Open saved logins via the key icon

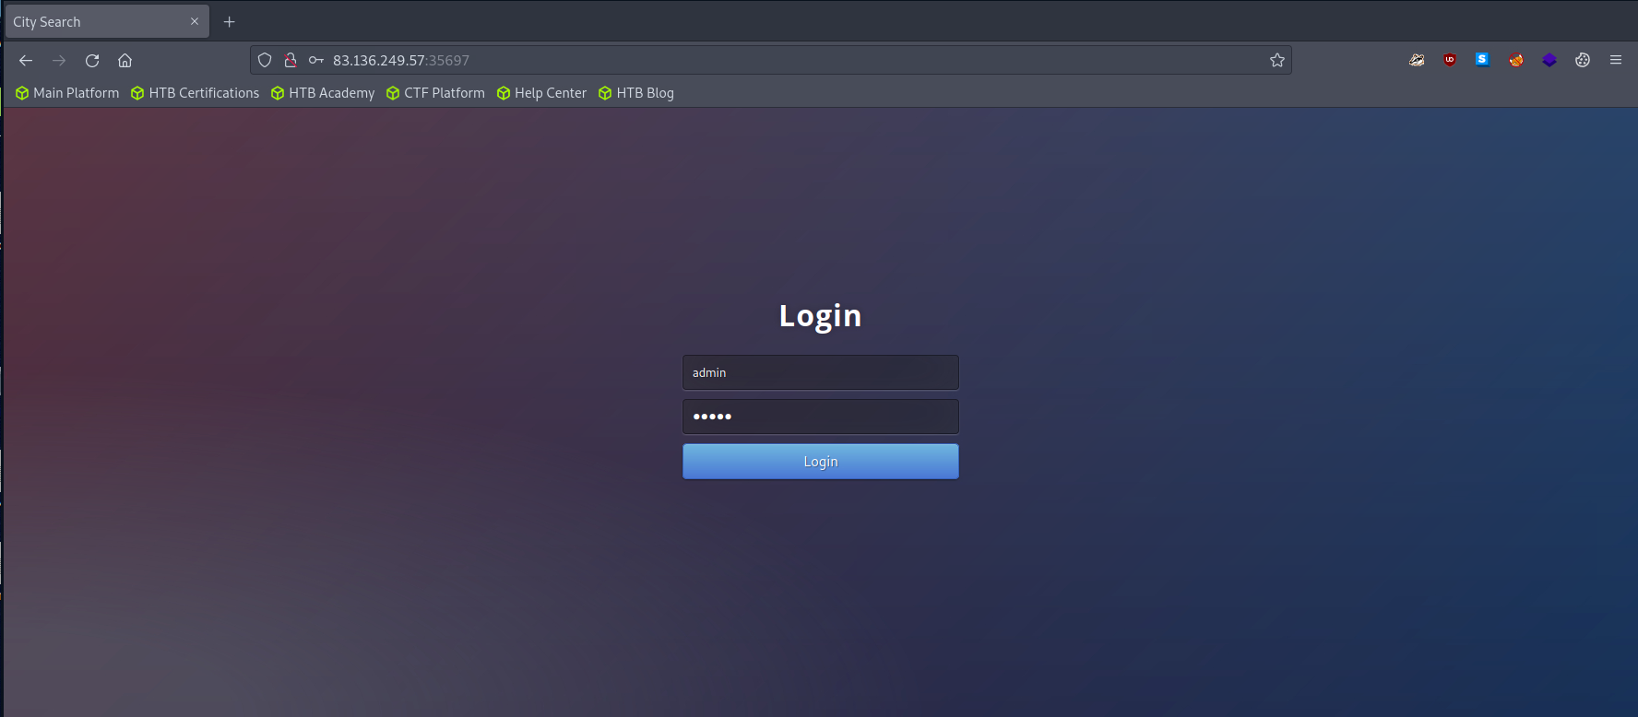[315, 60]
